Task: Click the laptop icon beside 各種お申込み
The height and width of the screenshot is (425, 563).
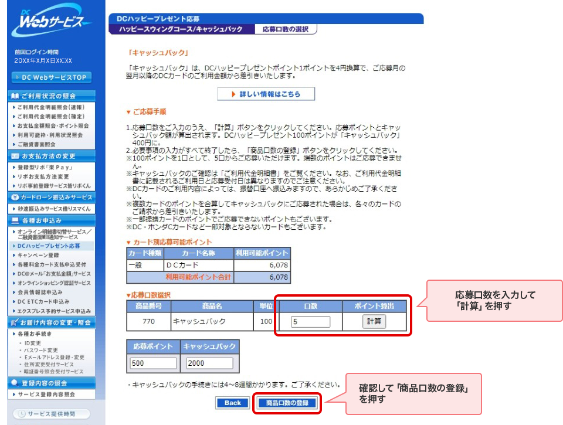Action: pos(15,220)
